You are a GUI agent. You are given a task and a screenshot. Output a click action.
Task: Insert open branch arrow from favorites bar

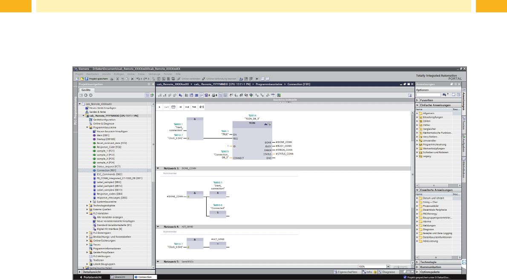(194, 107)
